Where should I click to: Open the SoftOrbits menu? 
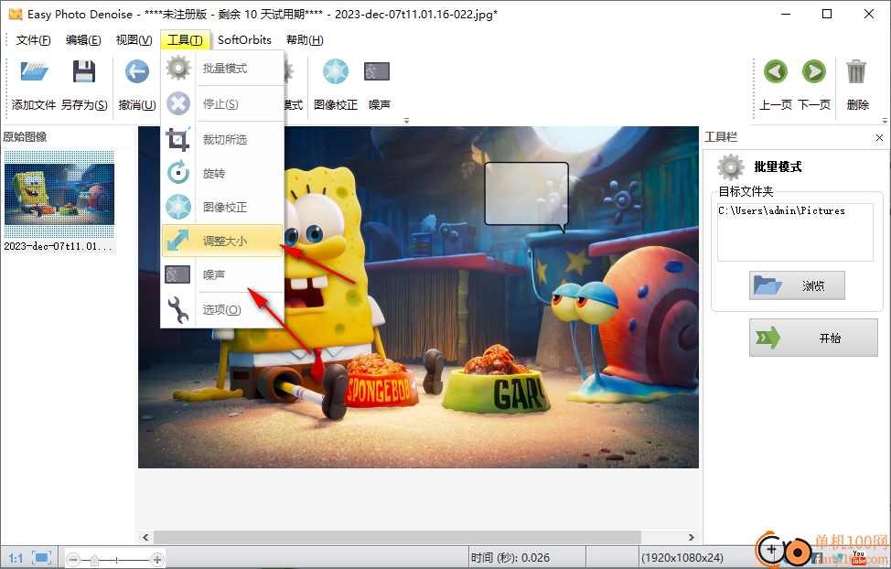(x=244, y=39)
